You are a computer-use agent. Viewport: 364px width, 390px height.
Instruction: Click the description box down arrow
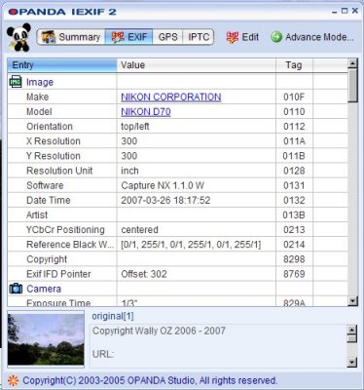pyautogui.click(x=351, y=362)
